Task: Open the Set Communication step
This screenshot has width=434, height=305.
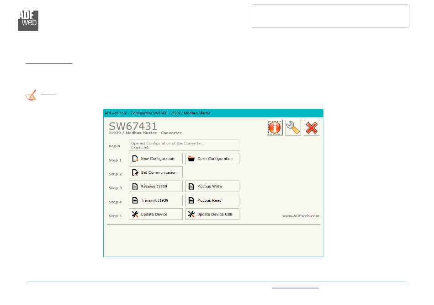Action: (x=155, y=172)
